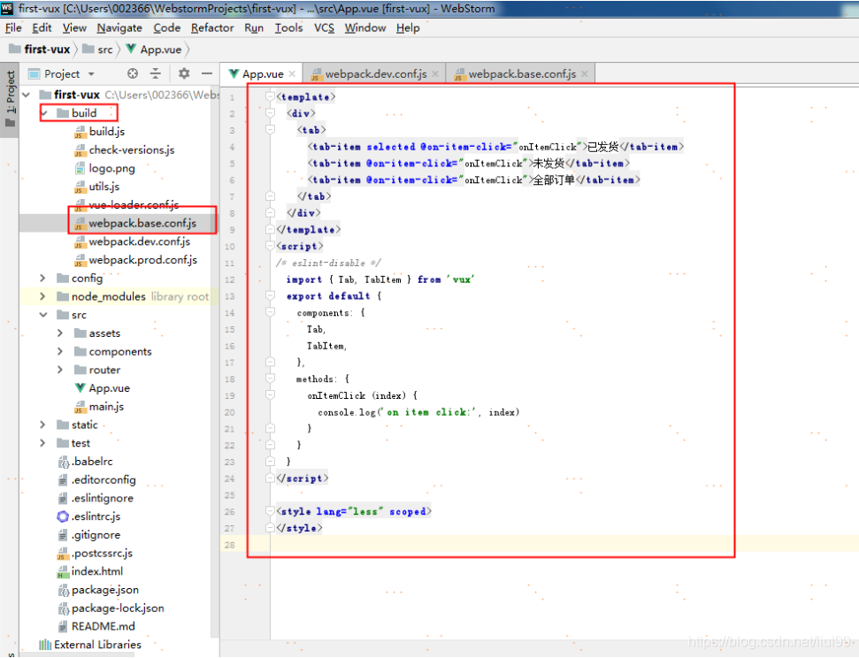Expand the router folder
Image resolution: width=859 pixels, height=658 pixels.
(60, 370)
